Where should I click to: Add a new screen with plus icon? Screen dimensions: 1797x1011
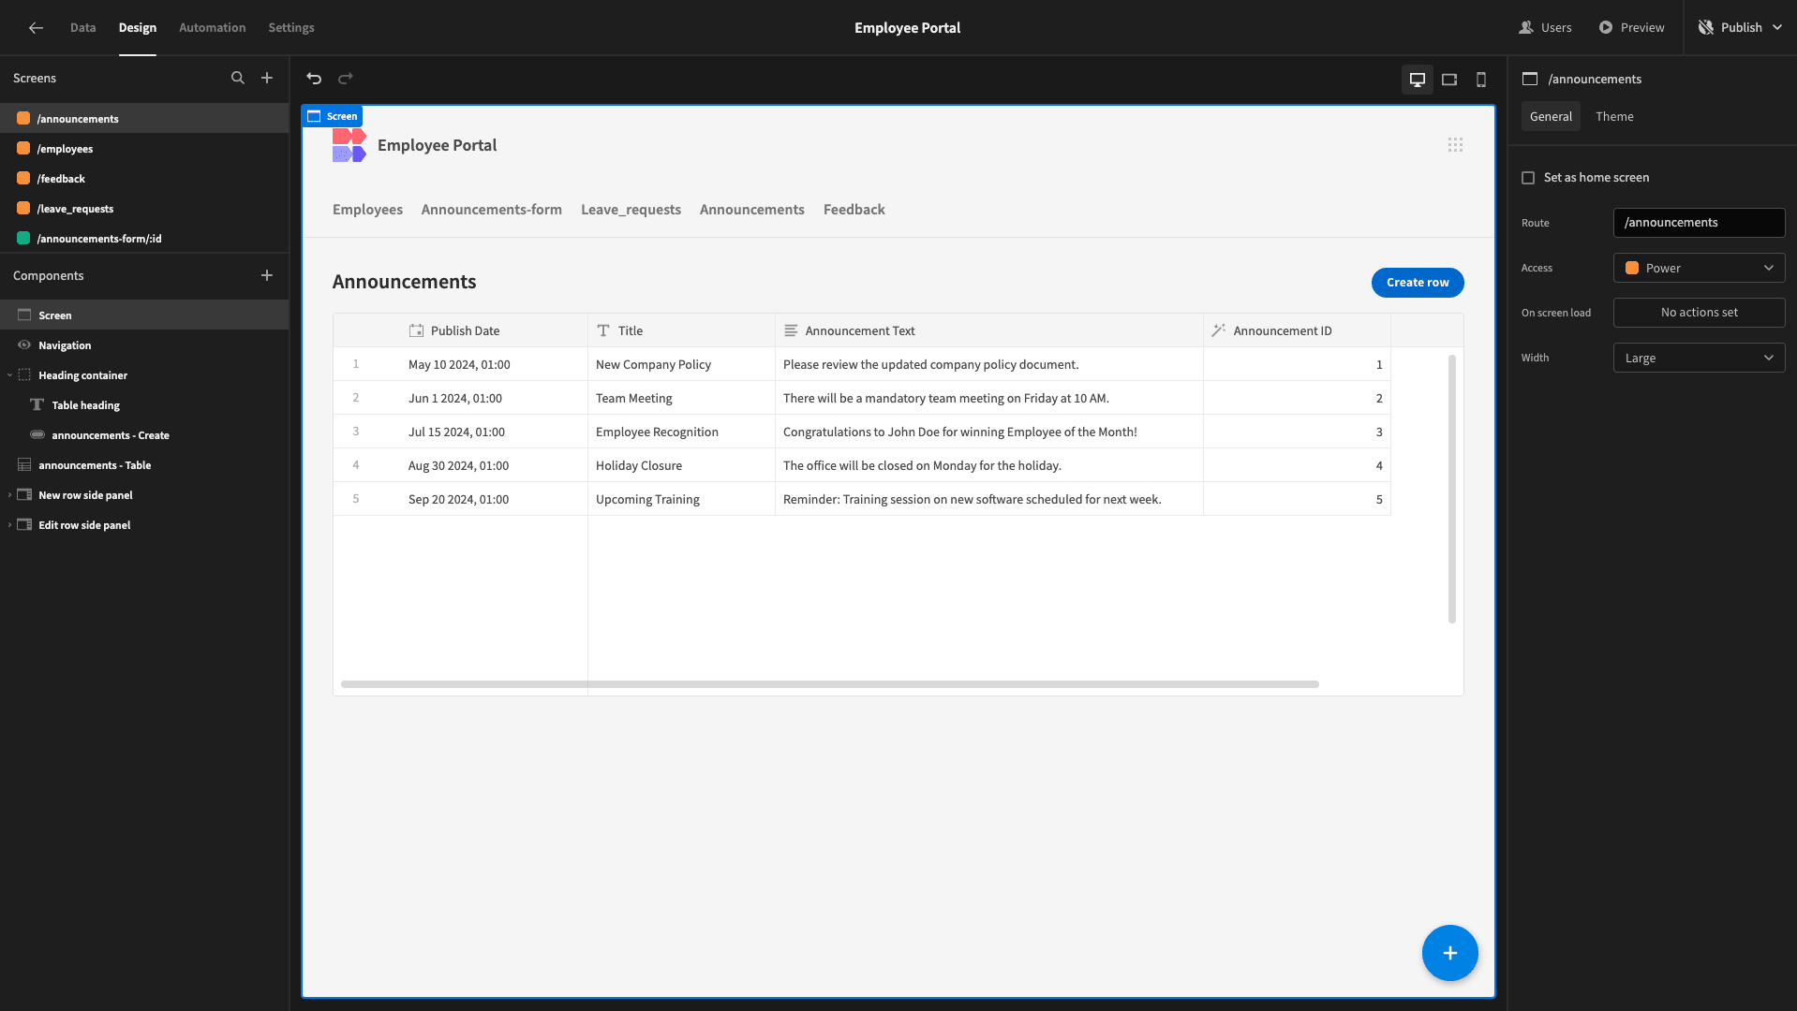point(267,79)
